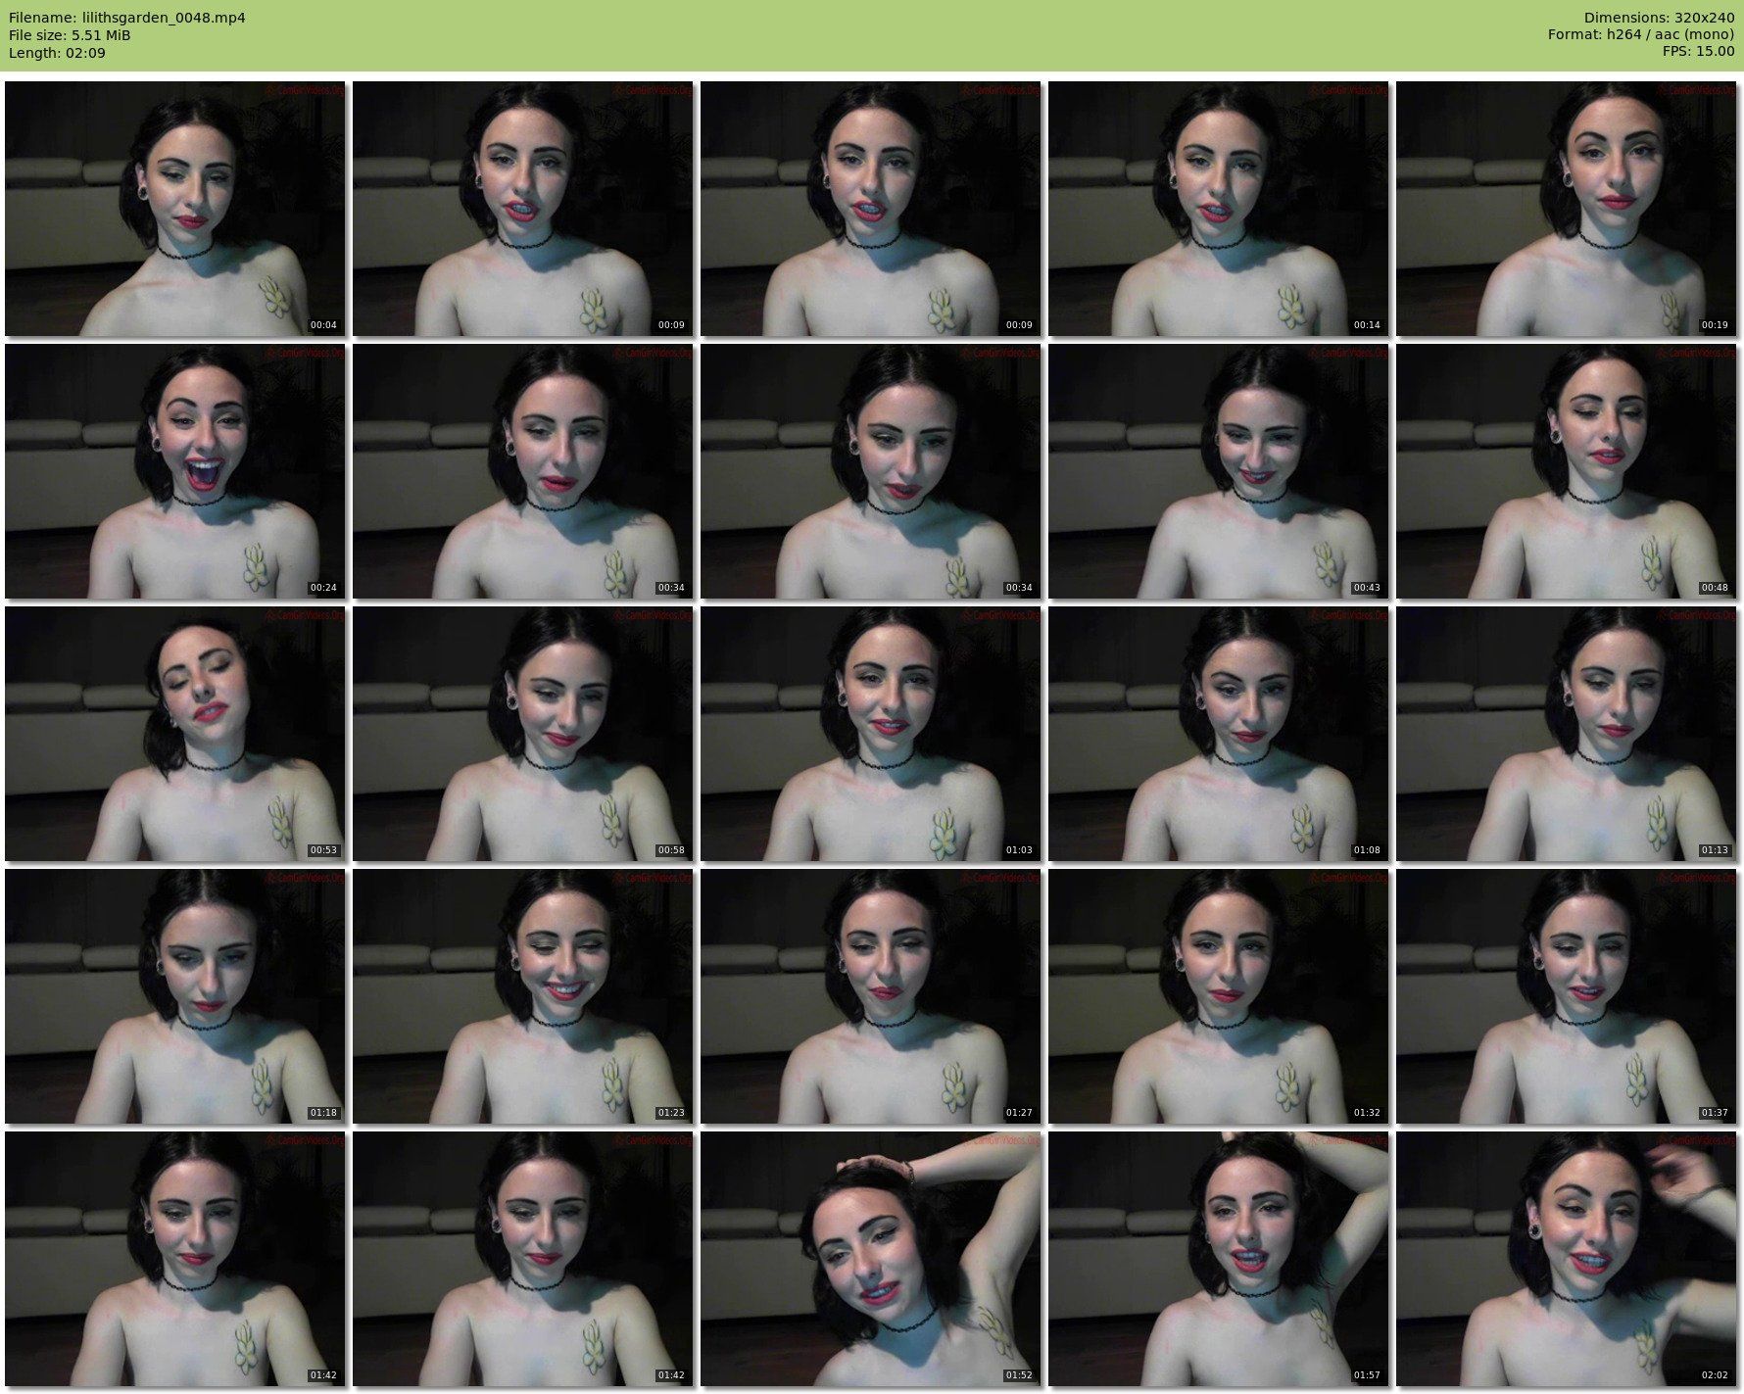This screenshot has width=1744, height=1394.
Task: Click the thumbnail stamped 01:37
Action: coord(1567,996)
